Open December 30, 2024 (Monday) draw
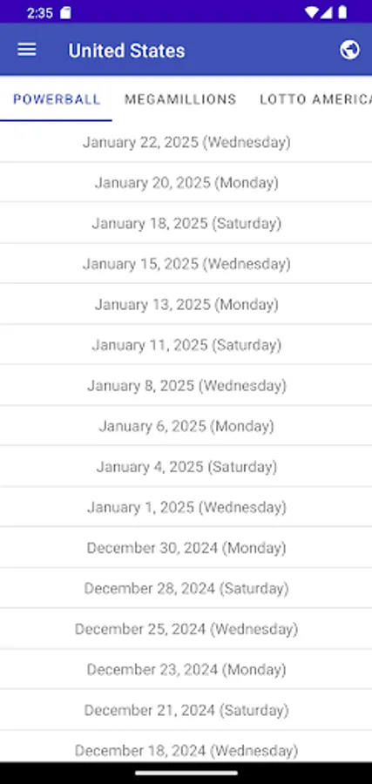This screenshot has width=372, height=784. coord(186,548)
